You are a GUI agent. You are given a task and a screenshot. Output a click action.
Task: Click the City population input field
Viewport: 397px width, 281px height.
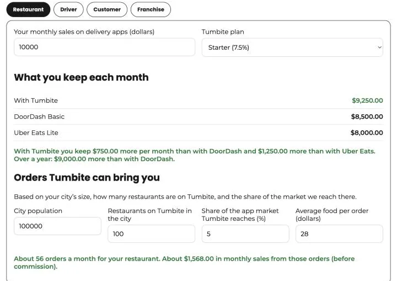[x=57, y=226]
